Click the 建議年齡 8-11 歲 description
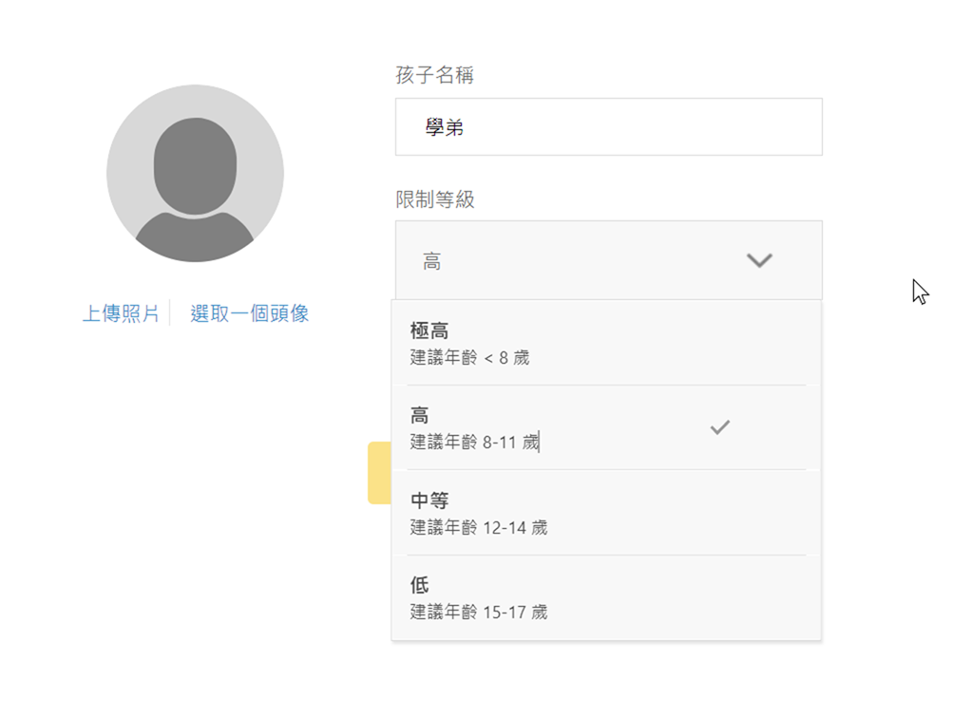 tap(475, 443)
